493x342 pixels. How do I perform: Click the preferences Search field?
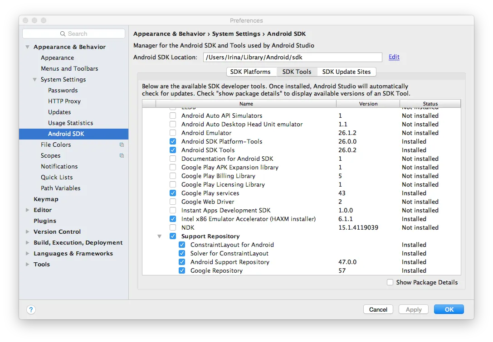(73, 34)
